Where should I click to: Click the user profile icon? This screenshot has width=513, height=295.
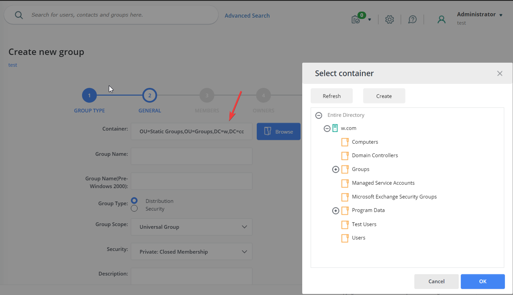point(441,19)
